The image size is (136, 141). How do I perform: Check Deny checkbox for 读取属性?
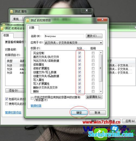tap(93, 65)
